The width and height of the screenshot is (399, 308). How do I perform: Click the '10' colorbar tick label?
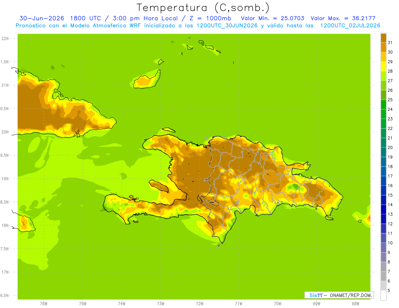[390, 243]
